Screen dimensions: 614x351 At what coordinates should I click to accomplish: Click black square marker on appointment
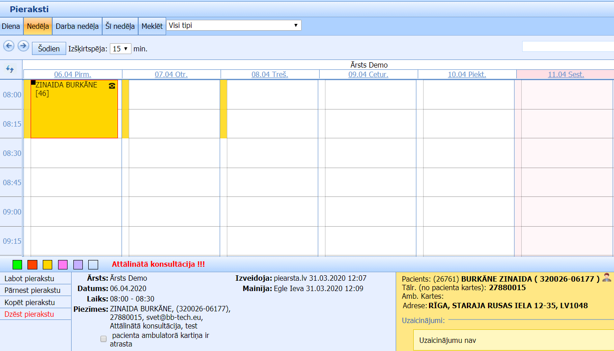click(33, 82)
